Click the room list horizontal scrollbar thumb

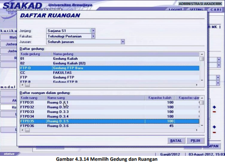point(27,130)
